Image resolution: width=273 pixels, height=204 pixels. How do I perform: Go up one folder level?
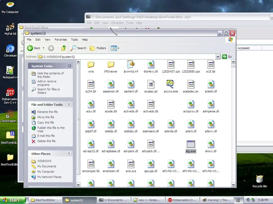pos(63,48)
